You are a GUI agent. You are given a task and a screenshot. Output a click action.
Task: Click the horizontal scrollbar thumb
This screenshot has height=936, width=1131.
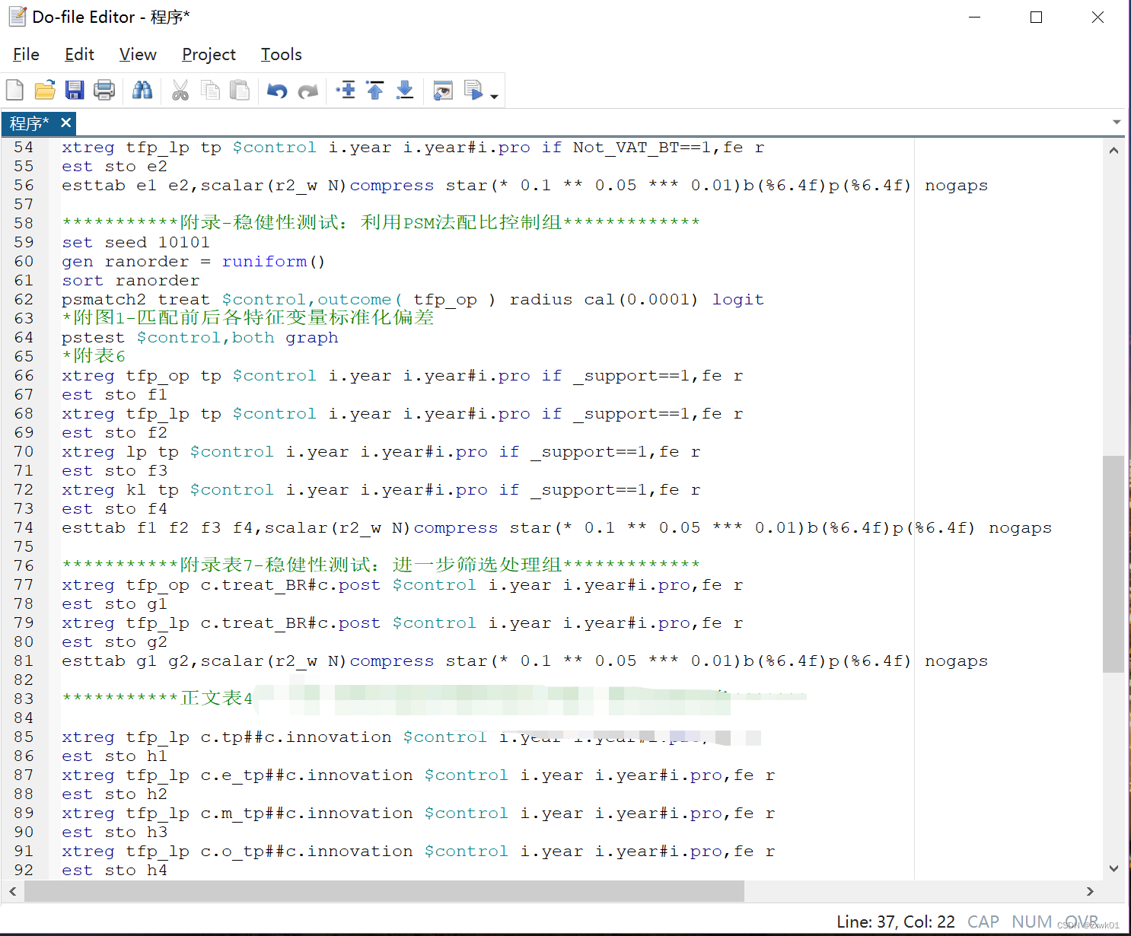click(x=384, y=891)
